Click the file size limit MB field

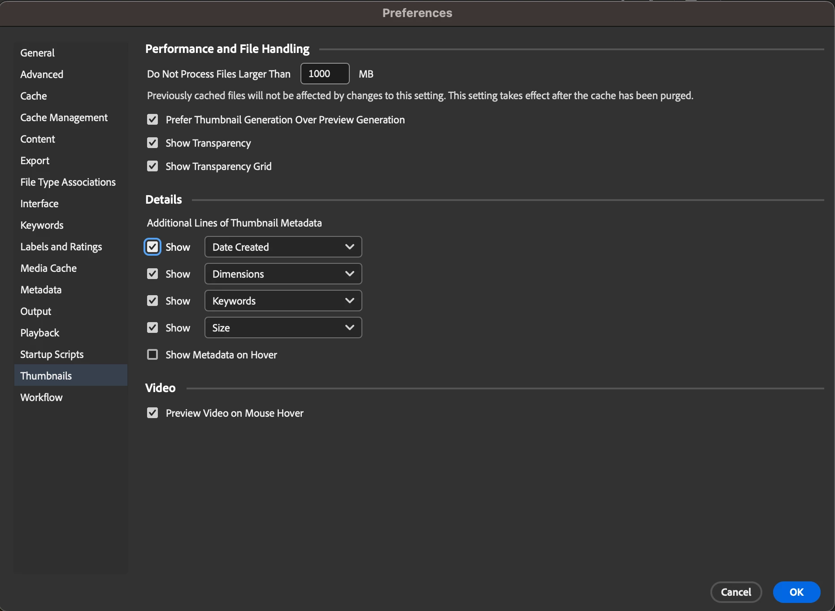pos(325,74)
